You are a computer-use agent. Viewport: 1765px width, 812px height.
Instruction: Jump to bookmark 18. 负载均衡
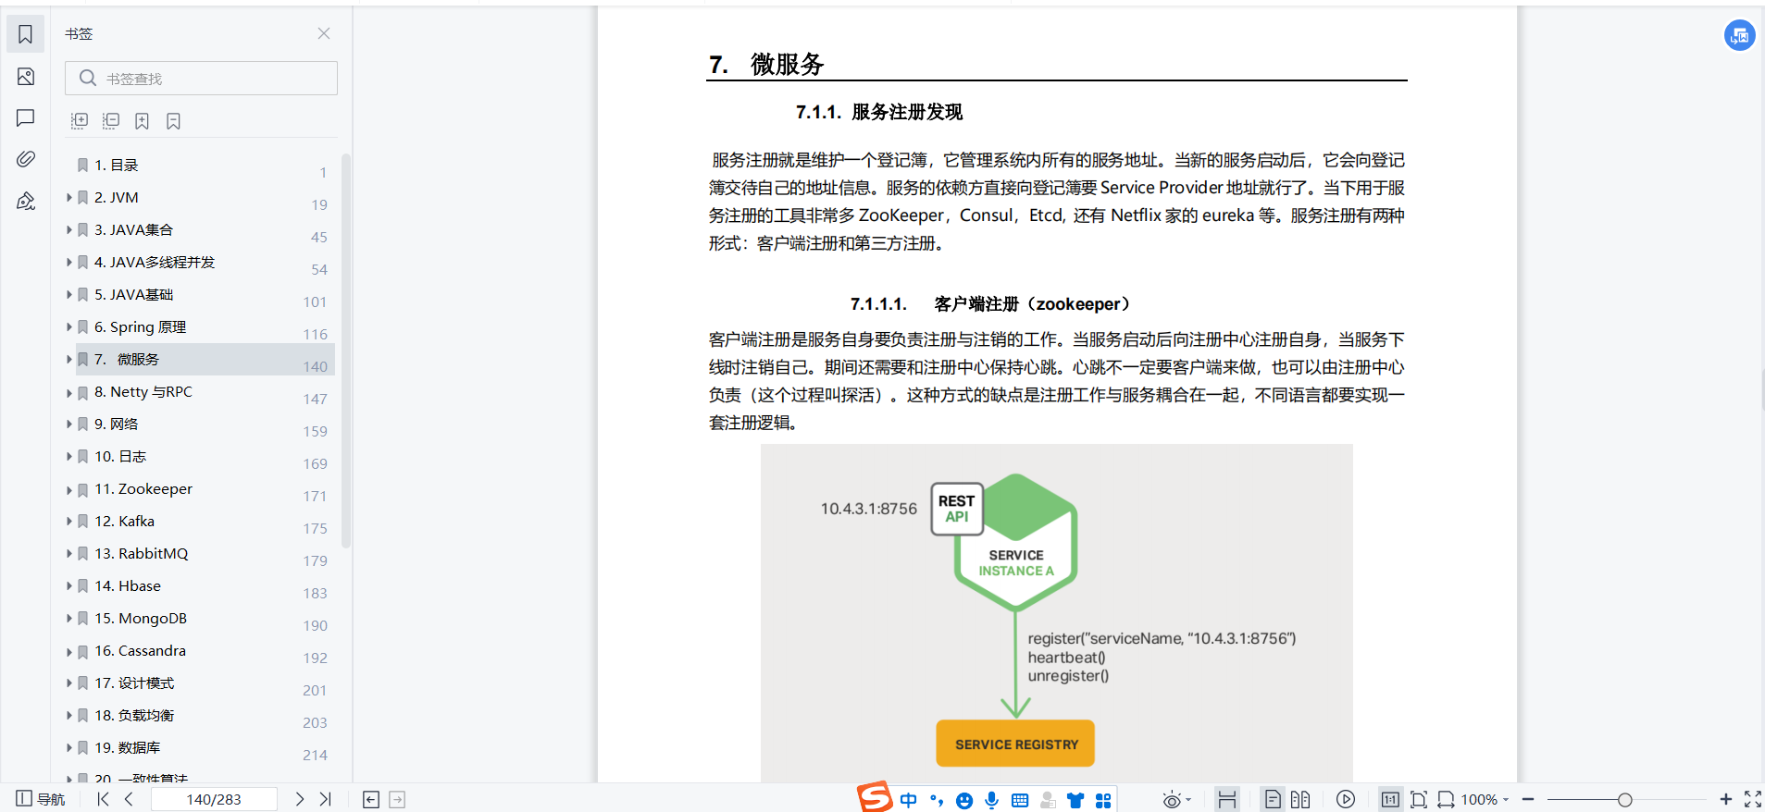pos(134,716)
